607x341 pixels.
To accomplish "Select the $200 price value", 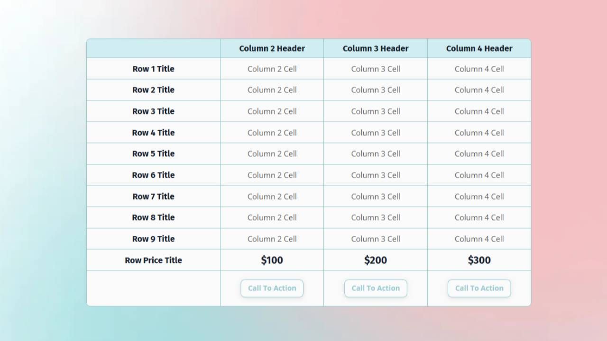I will [376, 260].
